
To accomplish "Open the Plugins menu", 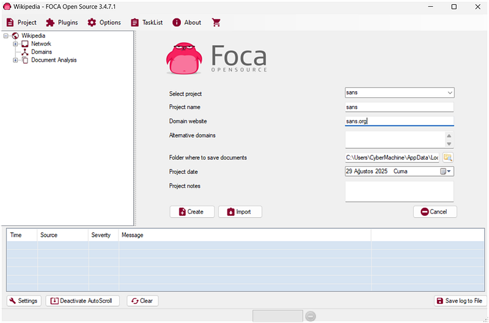I will pyautogui.click(x=62, y=23).
